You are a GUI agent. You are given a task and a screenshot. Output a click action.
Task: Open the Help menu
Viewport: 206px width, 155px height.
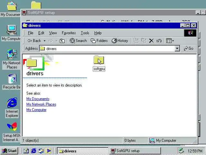point(98,33)
